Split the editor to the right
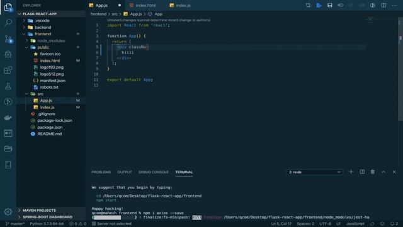This screenshot has height=227, width=403. [x=383, y=6]
